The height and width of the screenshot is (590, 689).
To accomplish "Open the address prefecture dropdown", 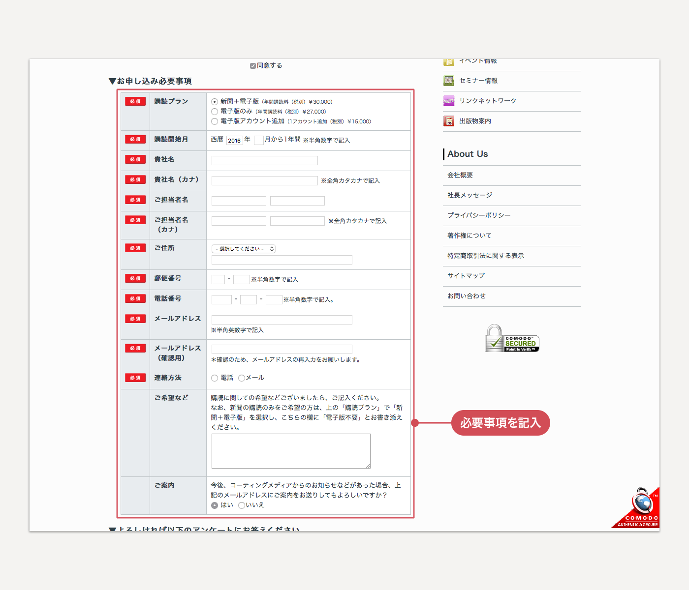I will [243, 249].
